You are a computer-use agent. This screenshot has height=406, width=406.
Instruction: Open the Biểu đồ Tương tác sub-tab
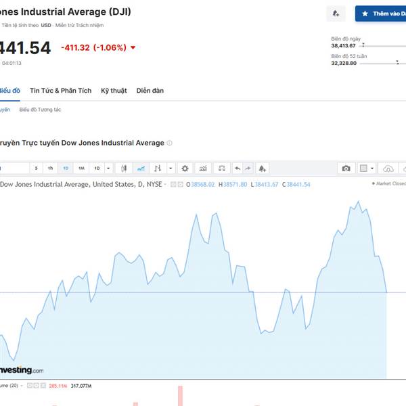(40, 110)
